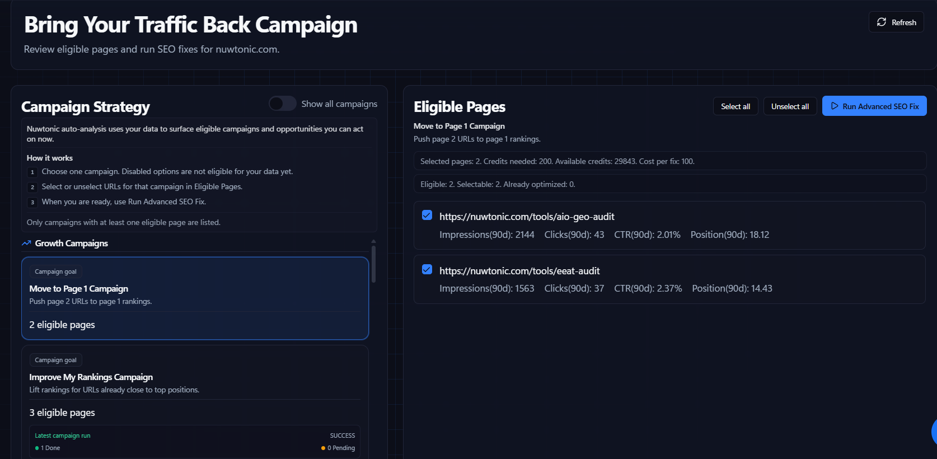Toggle the Show all campaigns switch
The height and width of the screenshot is (459, 937).
pyautogui.click(x=282, y=104)
